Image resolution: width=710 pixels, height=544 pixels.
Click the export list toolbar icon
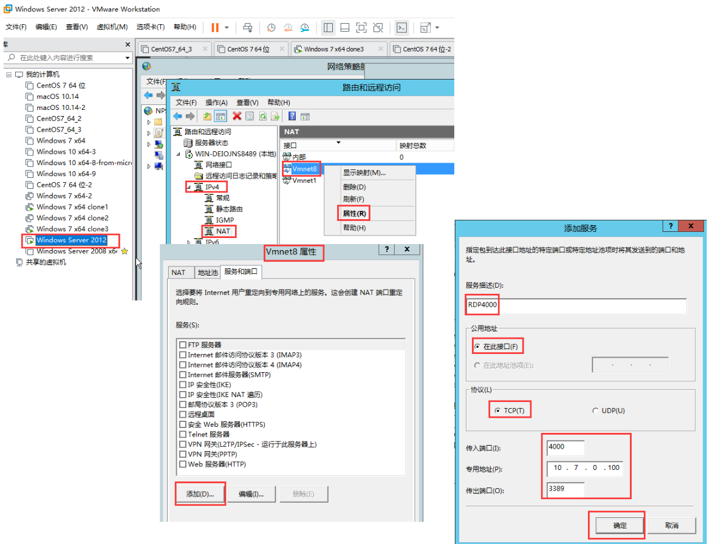275,117
